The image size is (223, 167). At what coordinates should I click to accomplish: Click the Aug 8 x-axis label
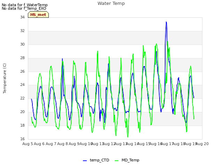tap(62, 144)
